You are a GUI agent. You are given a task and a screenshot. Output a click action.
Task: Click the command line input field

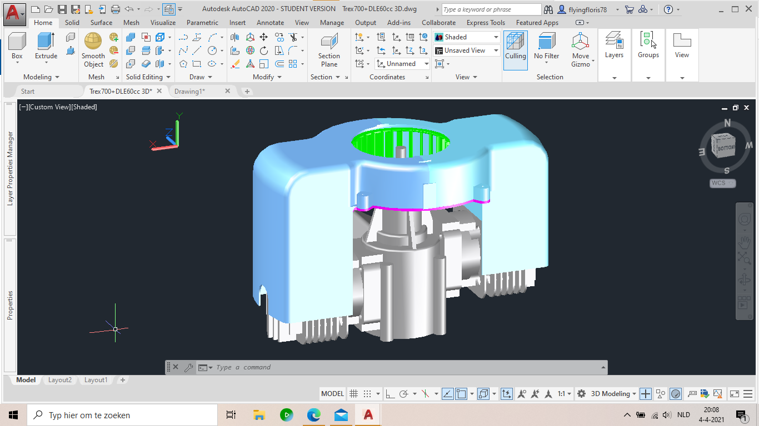408,367
